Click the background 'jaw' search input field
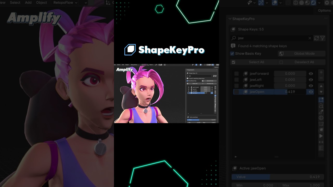Screen dimensions: 333x187 pos(271,38)
